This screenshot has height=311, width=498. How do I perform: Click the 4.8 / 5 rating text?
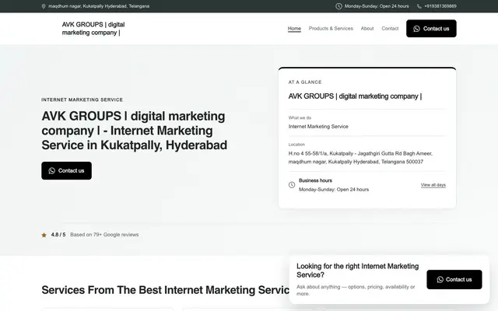[58, 235]
